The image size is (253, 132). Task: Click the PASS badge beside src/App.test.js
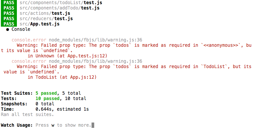(9, 24)
